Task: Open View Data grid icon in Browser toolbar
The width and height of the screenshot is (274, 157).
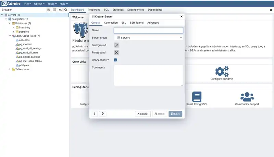Action: point(54,10)
